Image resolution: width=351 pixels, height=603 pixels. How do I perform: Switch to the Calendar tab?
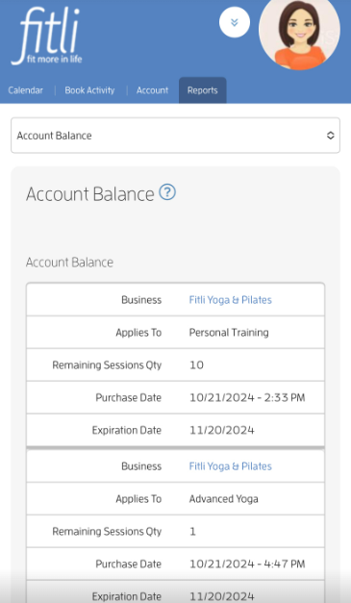pyautogui.click(x=25, y=90)
